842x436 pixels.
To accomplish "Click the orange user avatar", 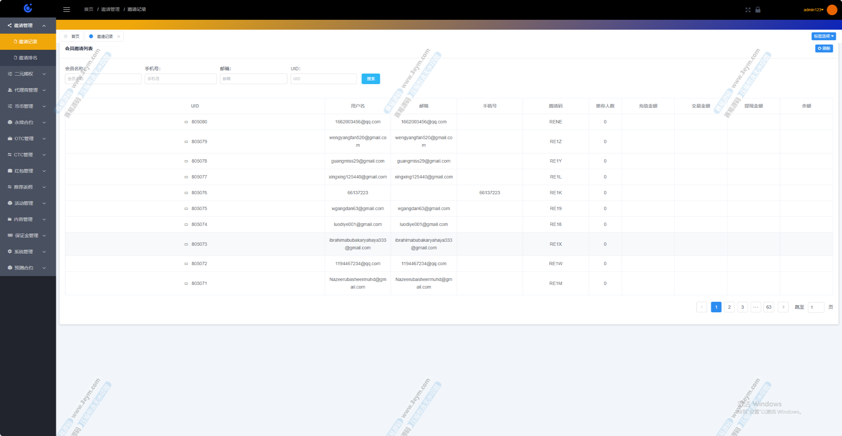I will tap(832, 10).
